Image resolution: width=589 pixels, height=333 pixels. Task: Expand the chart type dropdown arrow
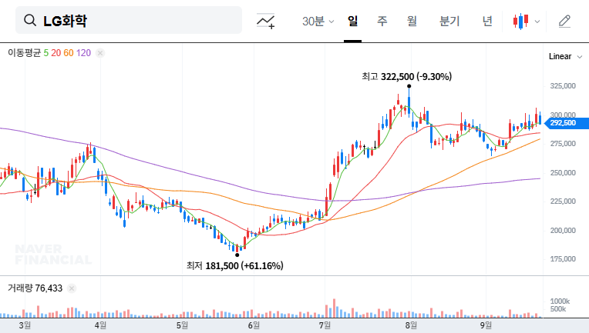tap(537, 22)
